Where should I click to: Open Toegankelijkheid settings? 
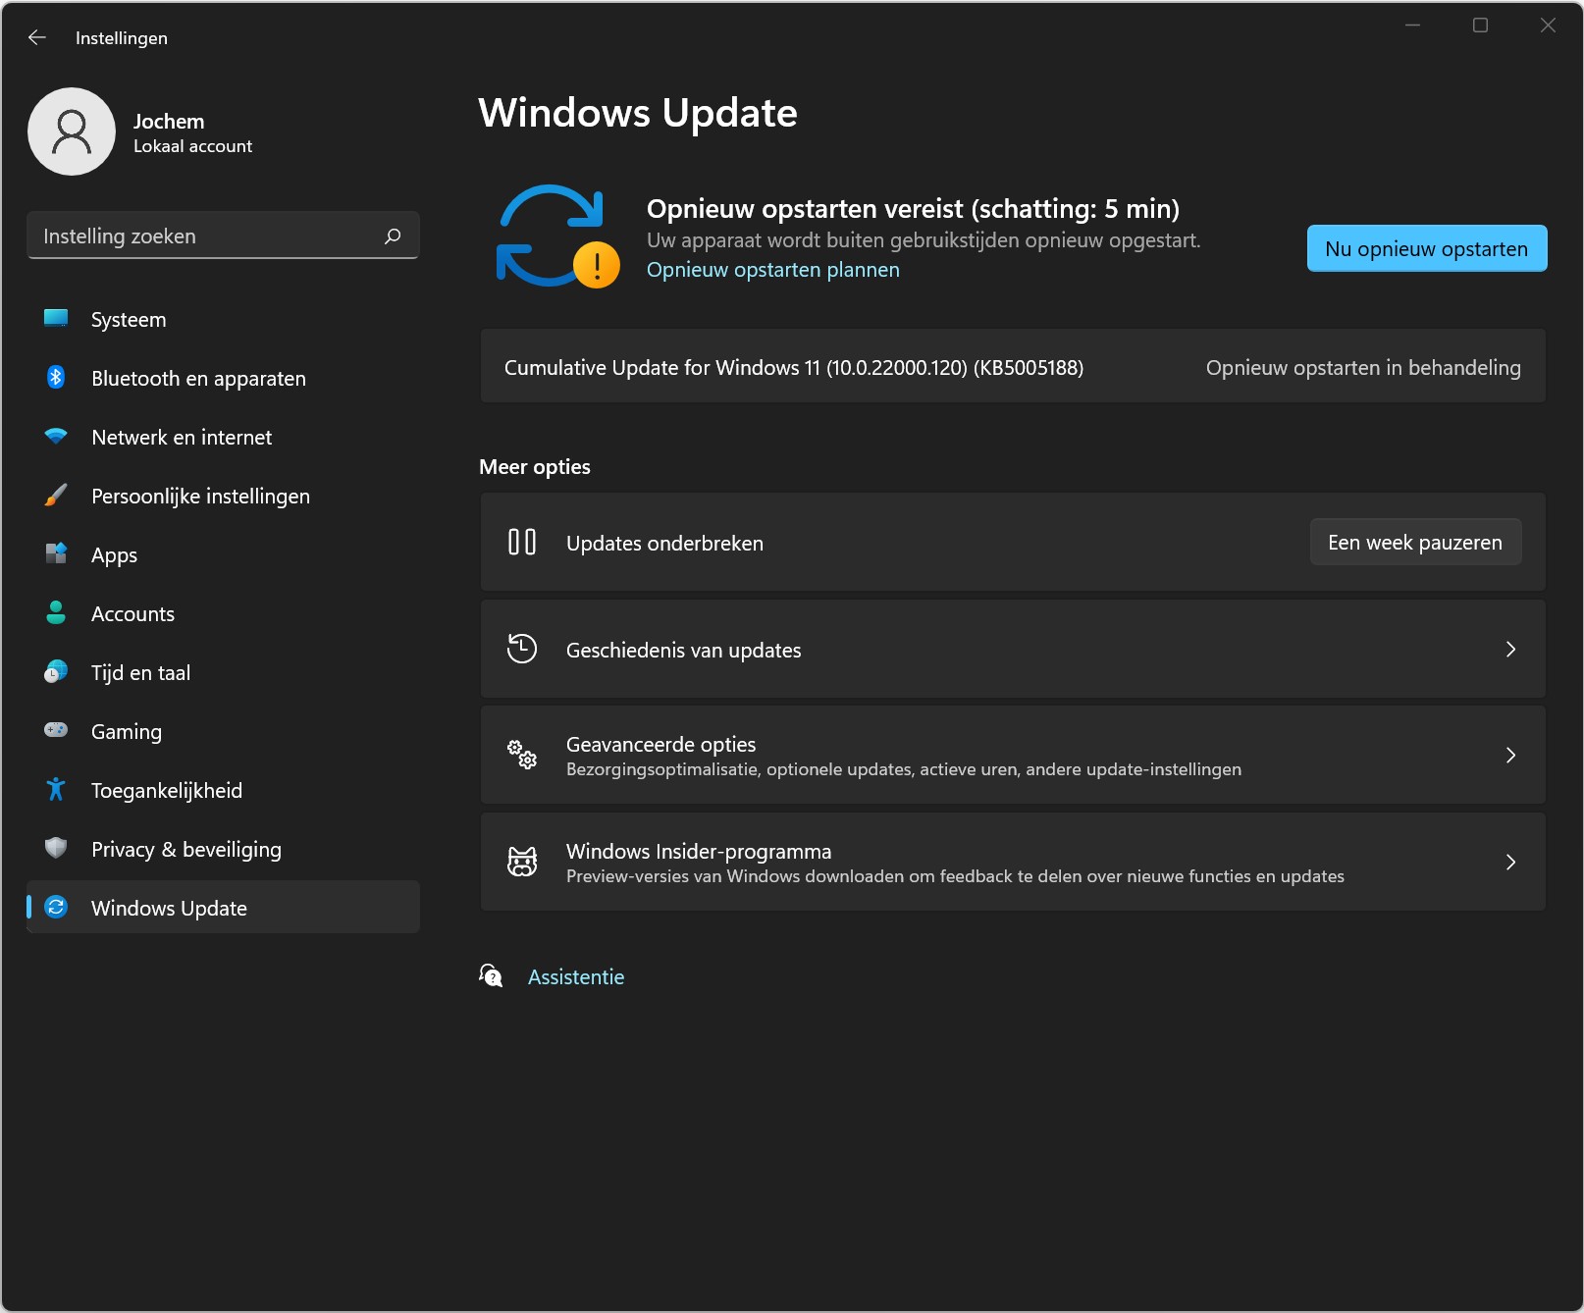click(x=167, y=791)
